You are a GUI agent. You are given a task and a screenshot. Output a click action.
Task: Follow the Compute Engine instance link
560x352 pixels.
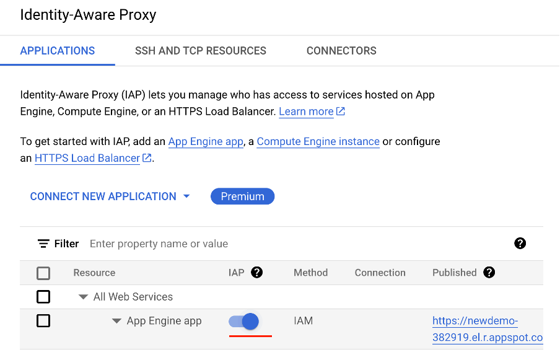[318, 141]
